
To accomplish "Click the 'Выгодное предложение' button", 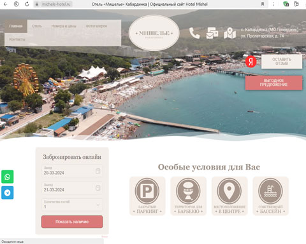I will (x=273, y=83).
